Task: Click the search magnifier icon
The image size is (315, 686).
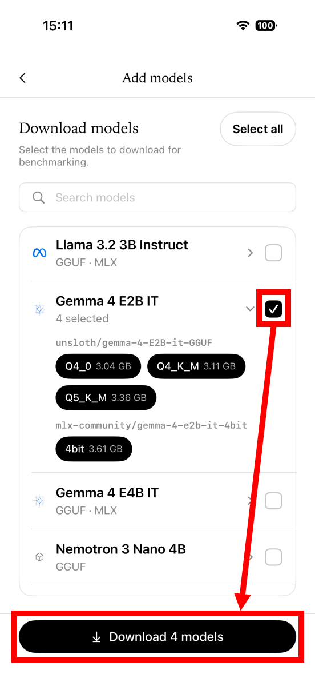Action: click(39, 198)
